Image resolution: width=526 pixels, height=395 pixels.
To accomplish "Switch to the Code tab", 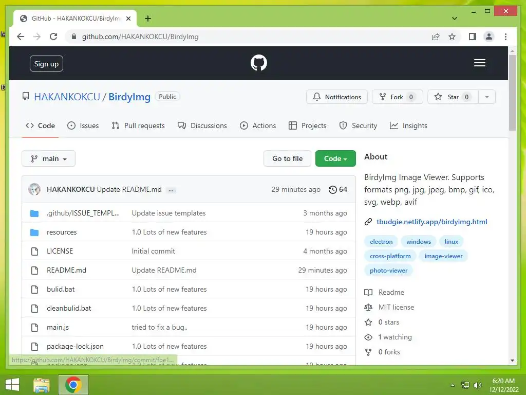I will [40, 125].
